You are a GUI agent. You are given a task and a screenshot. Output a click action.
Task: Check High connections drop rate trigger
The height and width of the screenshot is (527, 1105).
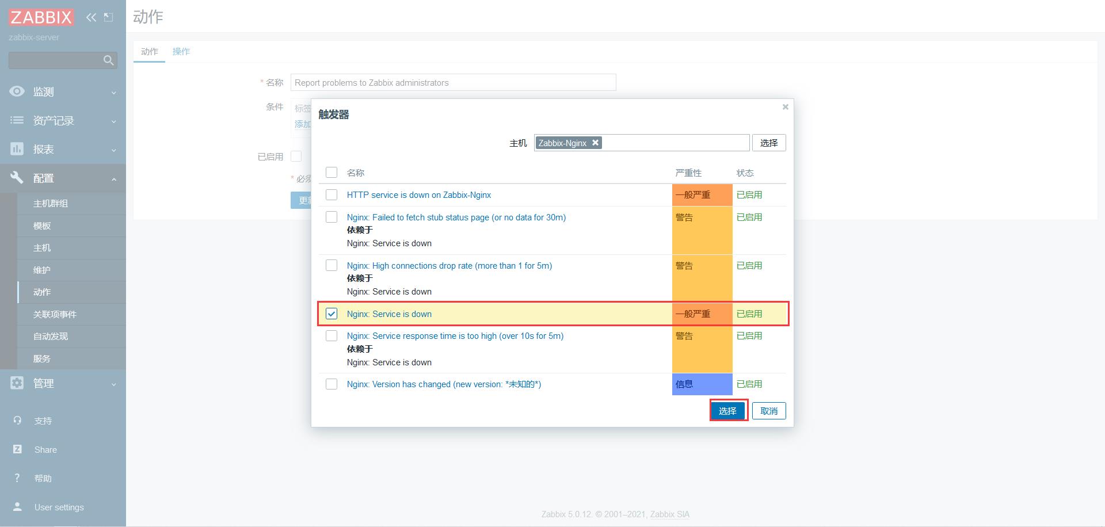coord(331,266)
